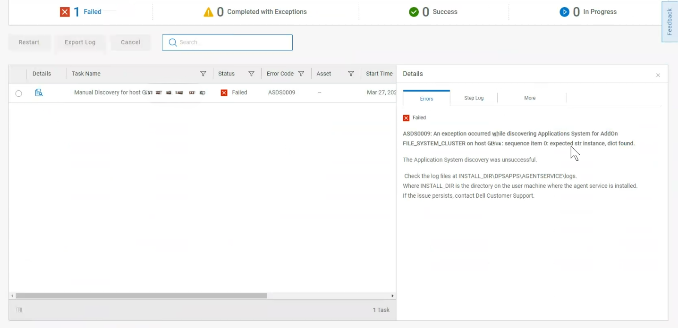This screenshot has height=328, width=678.
Task: Click the red Failed status summary icon
Action: click(x=65, y=12)
